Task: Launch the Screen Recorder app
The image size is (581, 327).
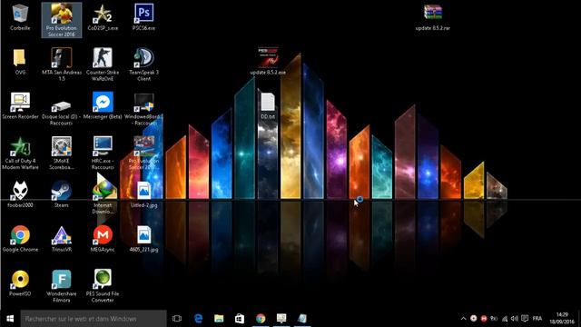Action: tap(20, 106)
